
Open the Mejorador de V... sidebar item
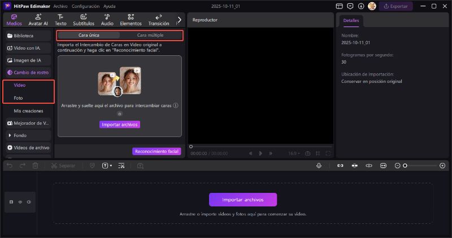click(x=28, y=123)
